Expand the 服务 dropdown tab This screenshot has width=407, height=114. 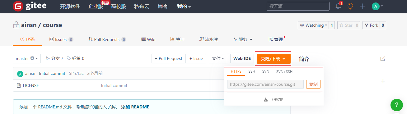click(x=243, y=39)
